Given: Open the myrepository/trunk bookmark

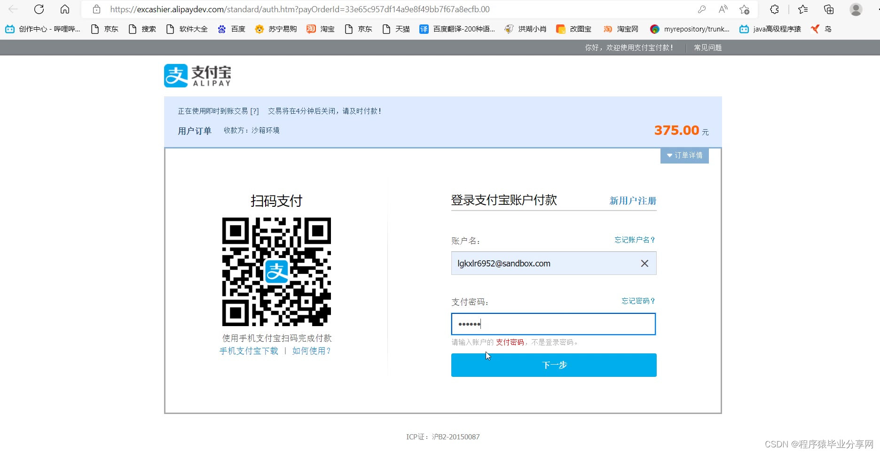Looking at the screenshot, I should pyautogui.click(x=690, y=29).
